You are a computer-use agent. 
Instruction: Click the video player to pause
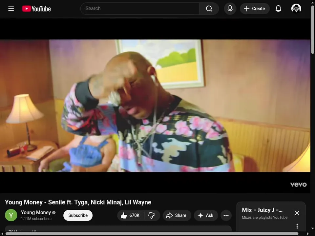[x=155, y=106]
